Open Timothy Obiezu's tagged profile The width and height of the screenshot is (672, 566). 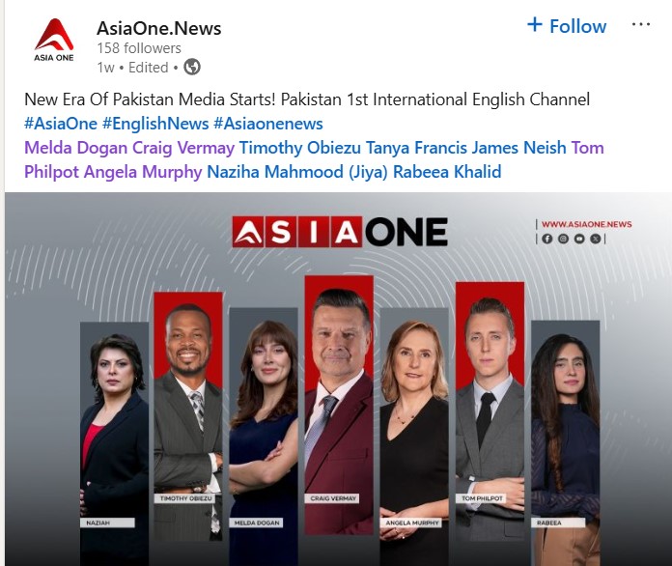point(300,148)
